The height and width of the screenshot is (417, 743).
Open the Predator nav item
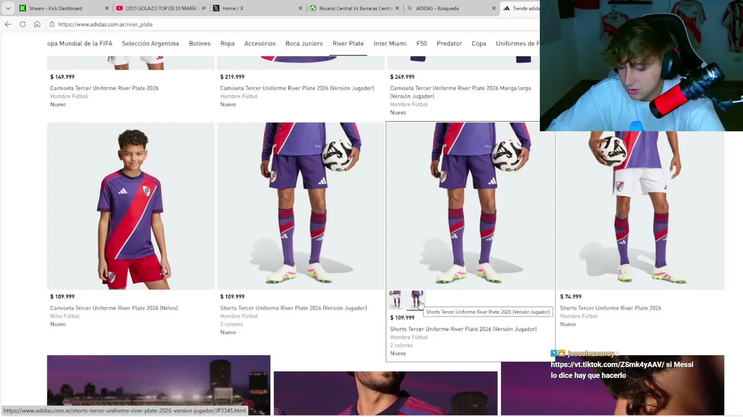tap(449, 43)
